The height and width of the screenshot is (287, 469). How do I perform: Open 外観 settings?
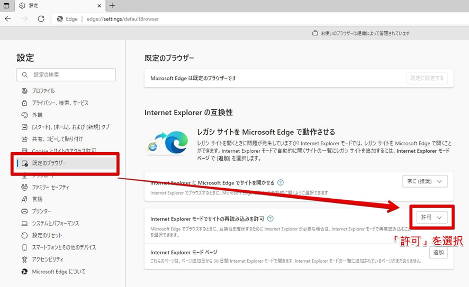[x=37, y=115]
